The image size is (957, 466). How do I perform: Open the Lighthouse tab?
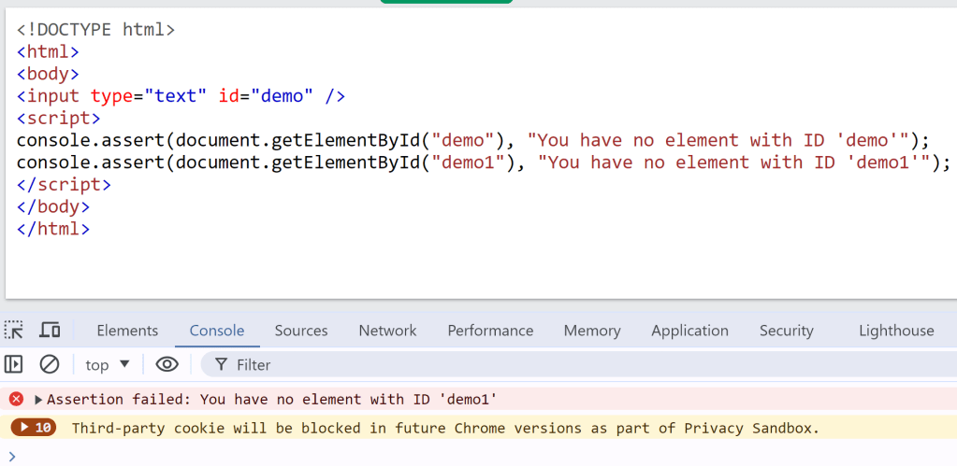click(x=896, y=331)
